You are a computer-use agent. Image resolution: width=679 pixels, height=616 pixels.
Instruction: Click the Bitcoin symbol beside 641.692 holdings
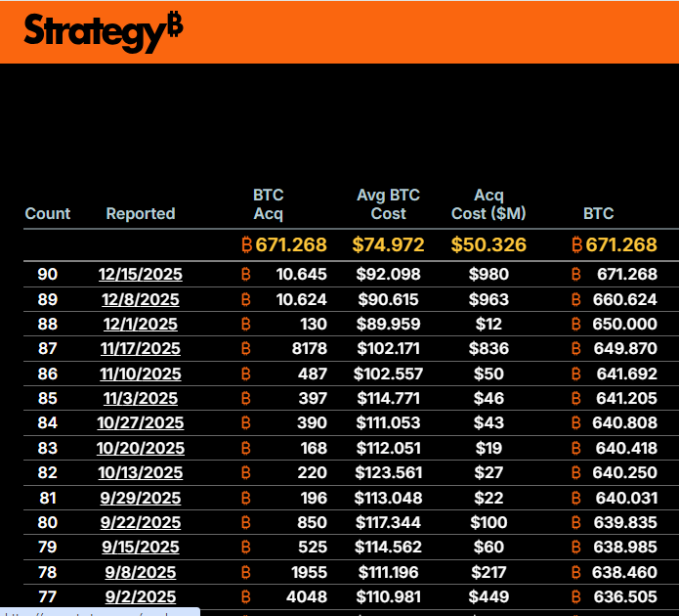click(576, 374)
